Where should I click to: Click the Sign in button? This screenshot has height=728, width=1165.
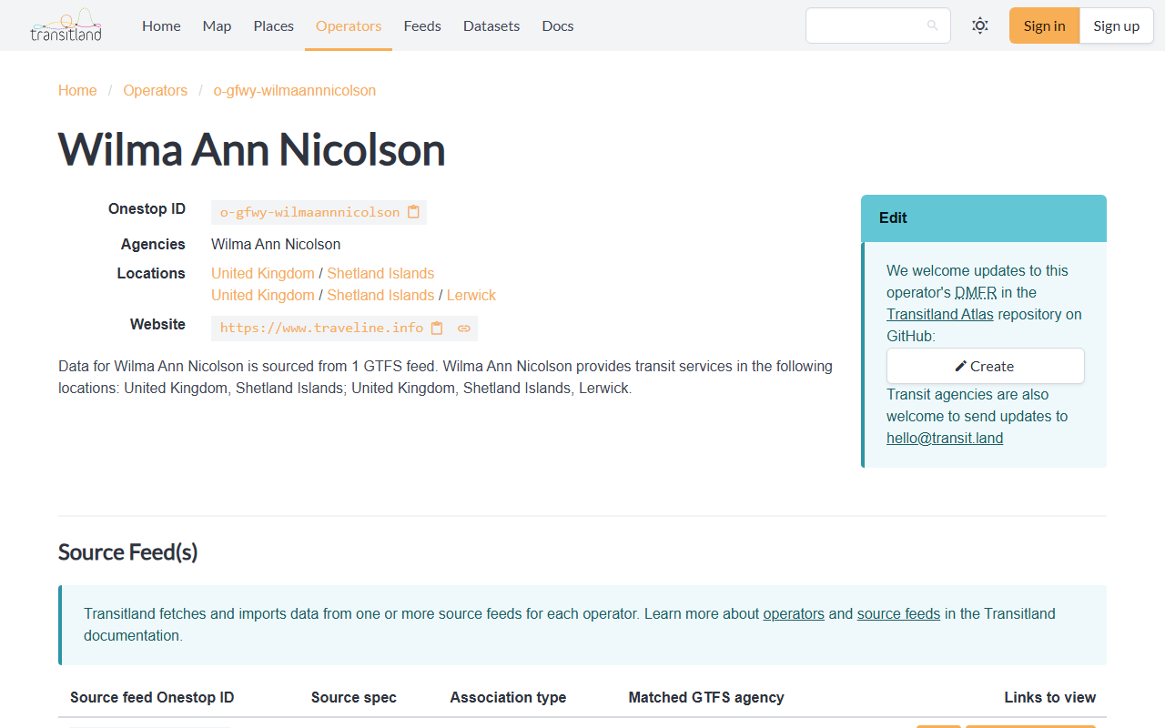(1044, 25)
